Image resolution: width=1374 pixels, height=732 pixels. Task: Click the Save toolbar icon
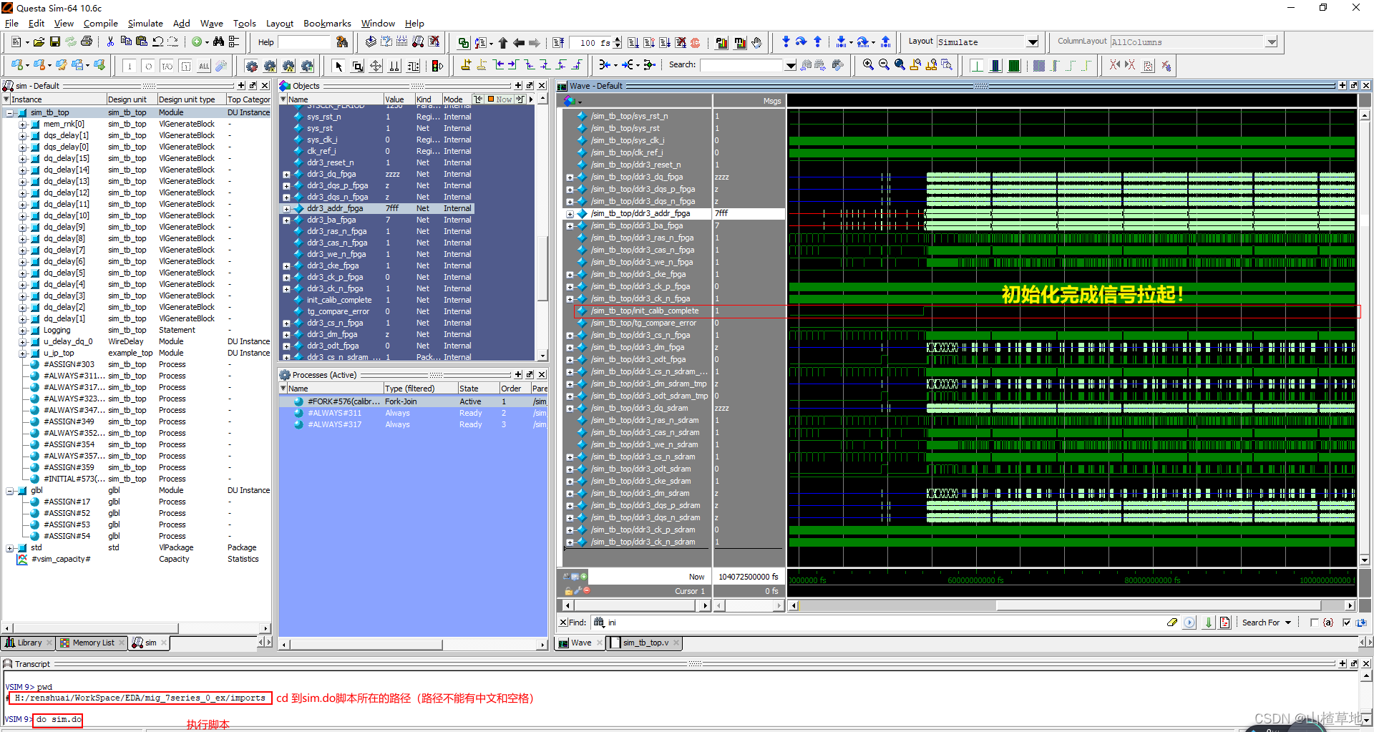(x=55, y=42)
